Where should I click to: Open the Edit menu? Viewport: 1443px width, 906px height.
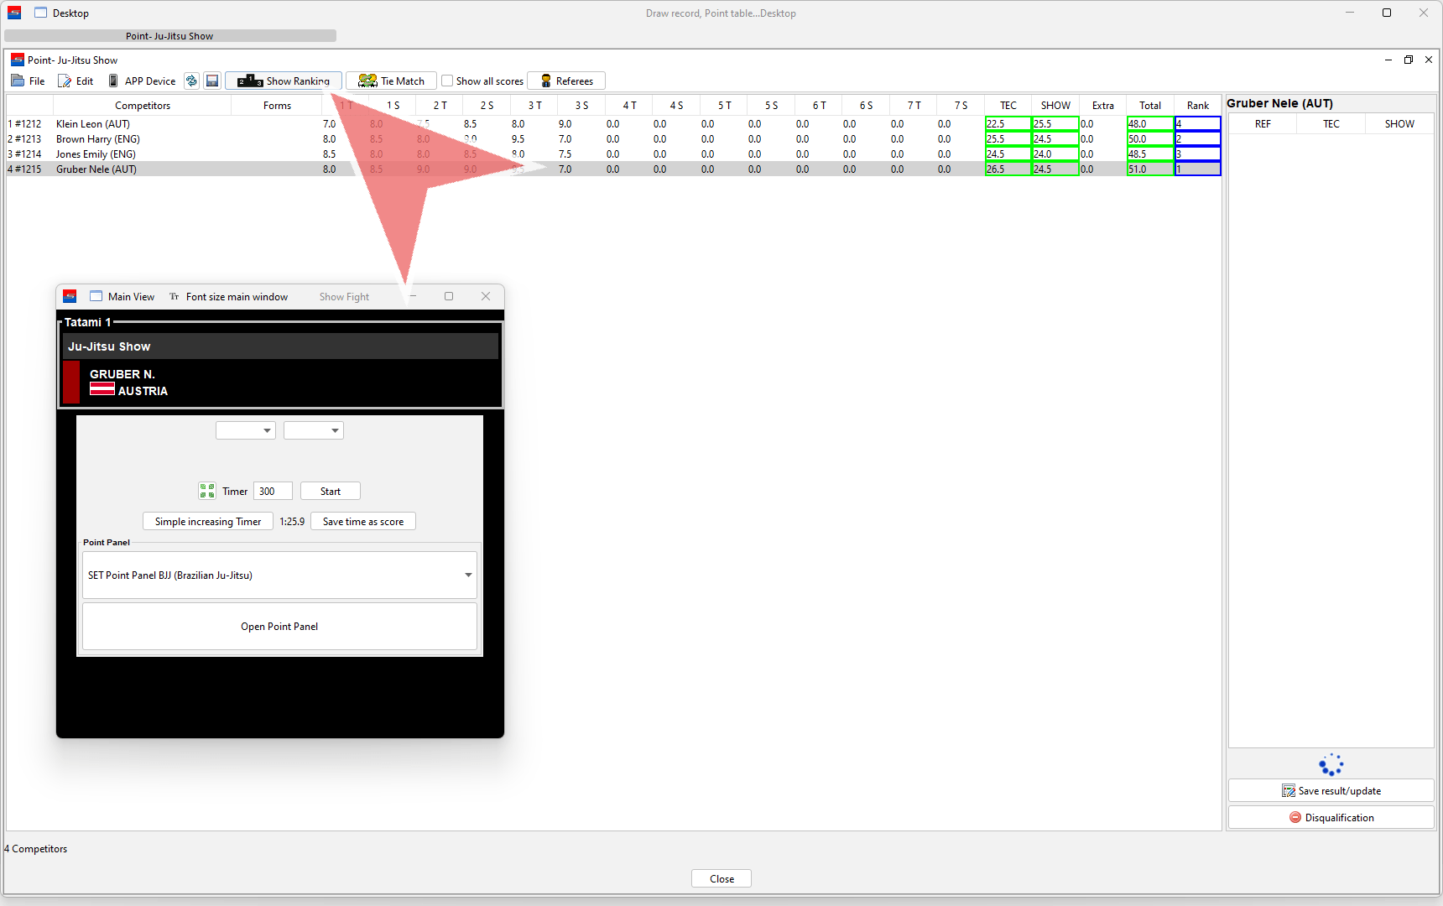76,81
